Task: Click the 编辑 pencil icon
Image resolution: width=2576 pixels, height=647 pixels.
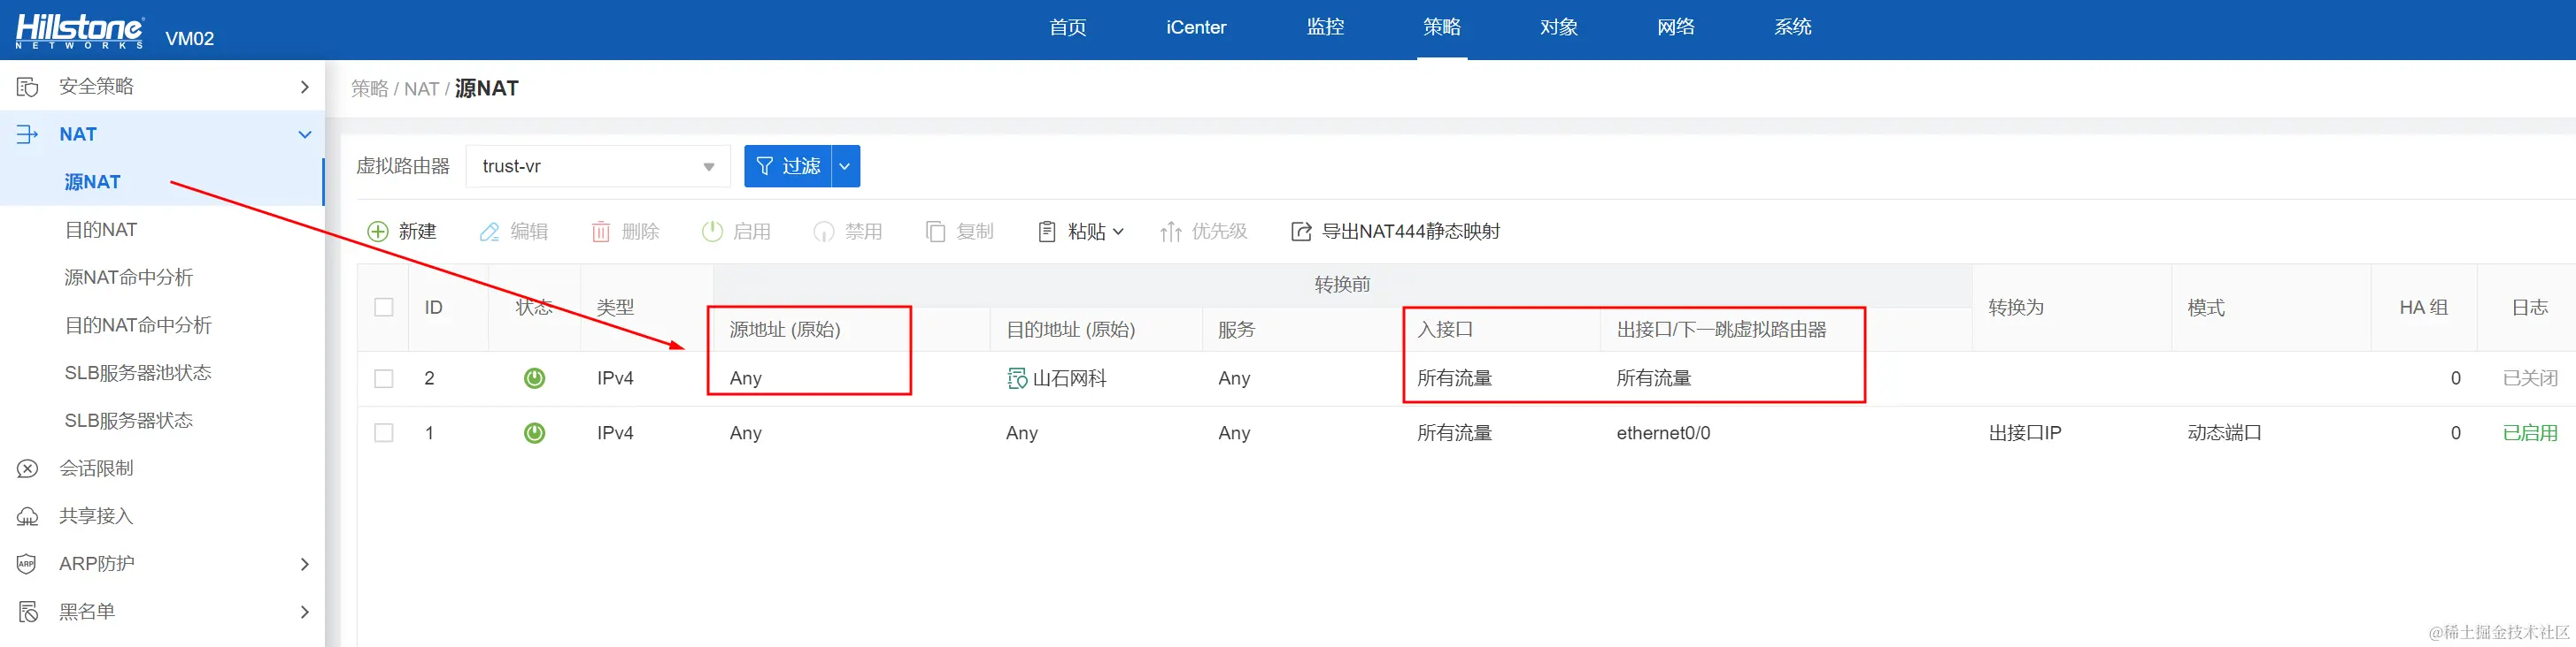Action: (x=489, y=232)
